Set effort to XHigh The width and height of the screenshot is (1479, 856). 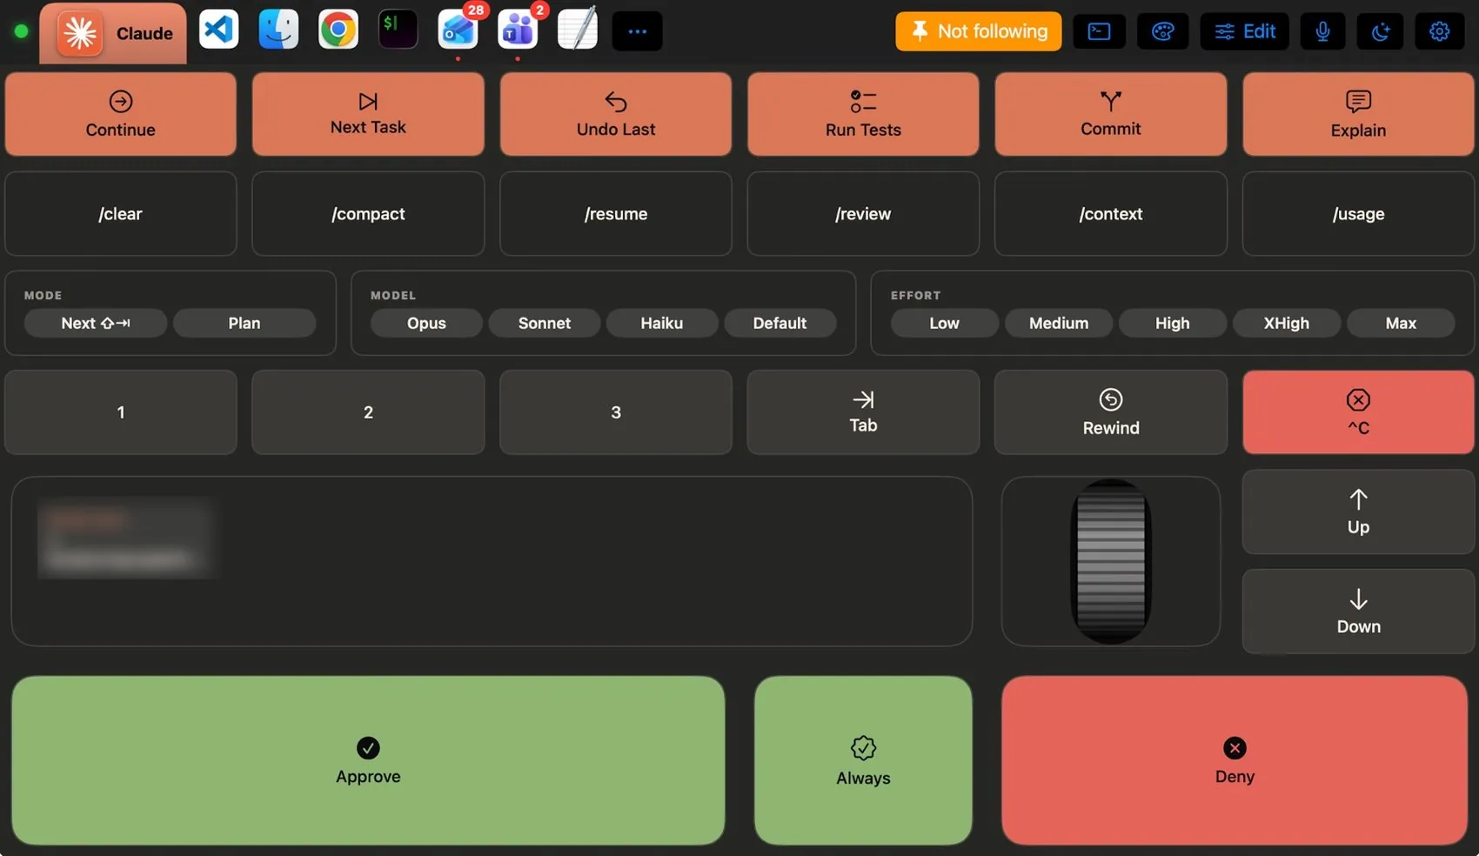click(1287, 323)
